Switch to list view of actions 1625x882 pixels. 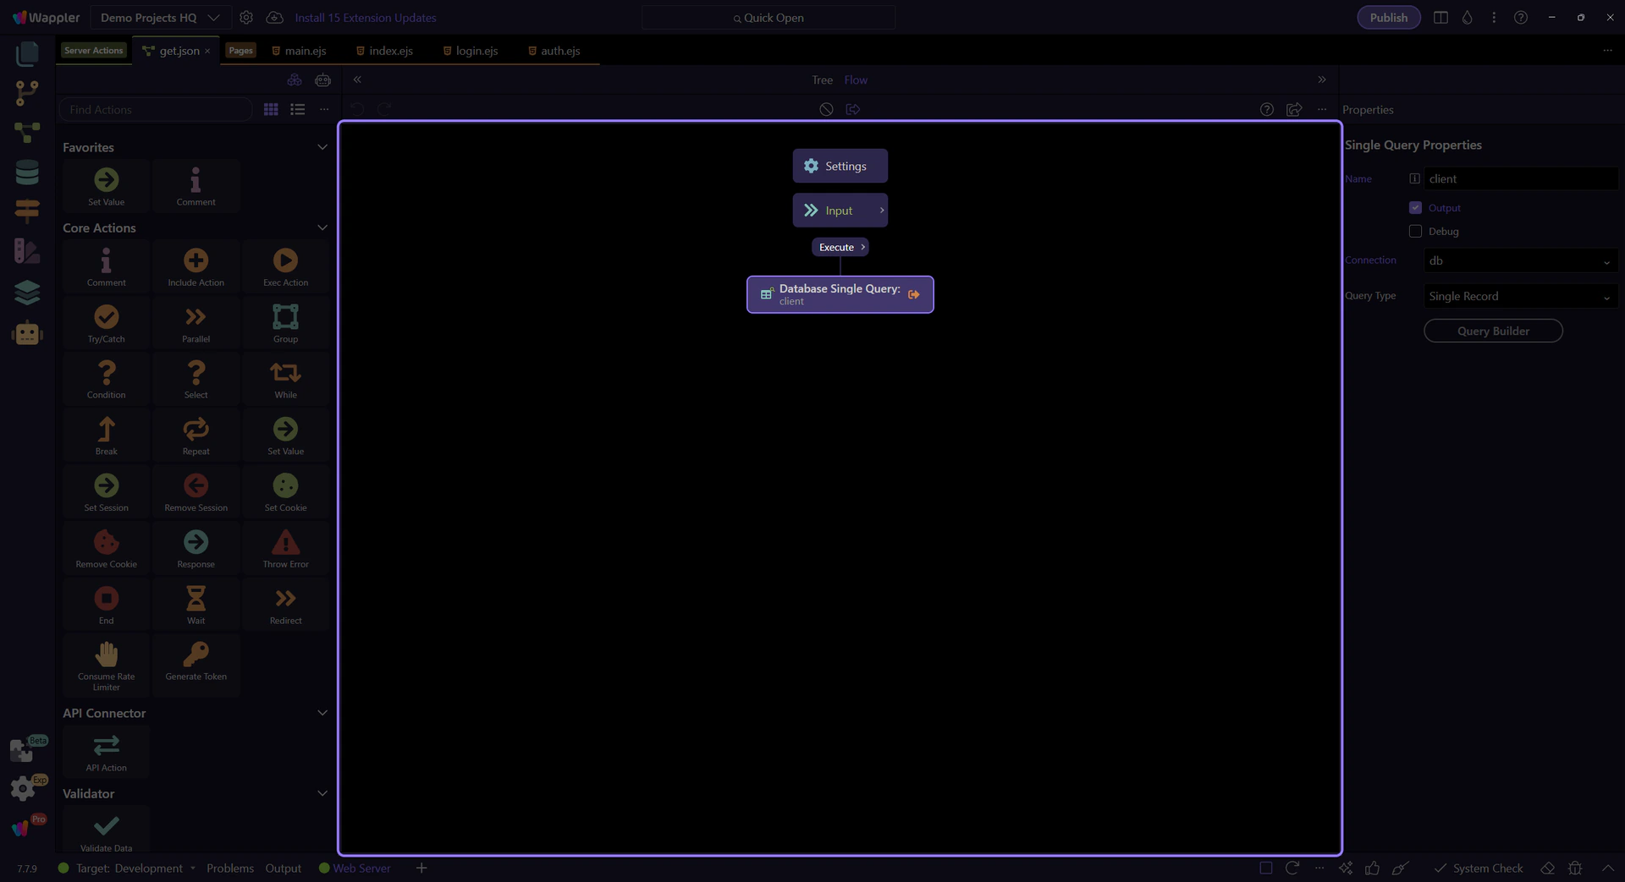pos(297,110)
